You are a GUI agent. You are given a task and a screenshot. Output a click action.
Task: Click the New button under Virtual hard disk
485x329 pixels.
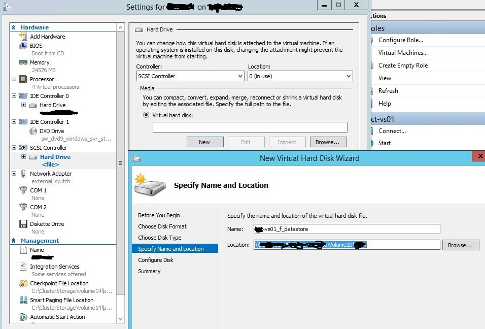[x=205, y=142]
